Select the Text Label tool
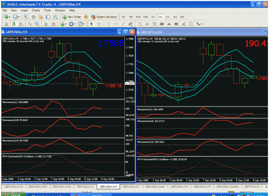Screen dimensions: 270x196 point(154,24)
